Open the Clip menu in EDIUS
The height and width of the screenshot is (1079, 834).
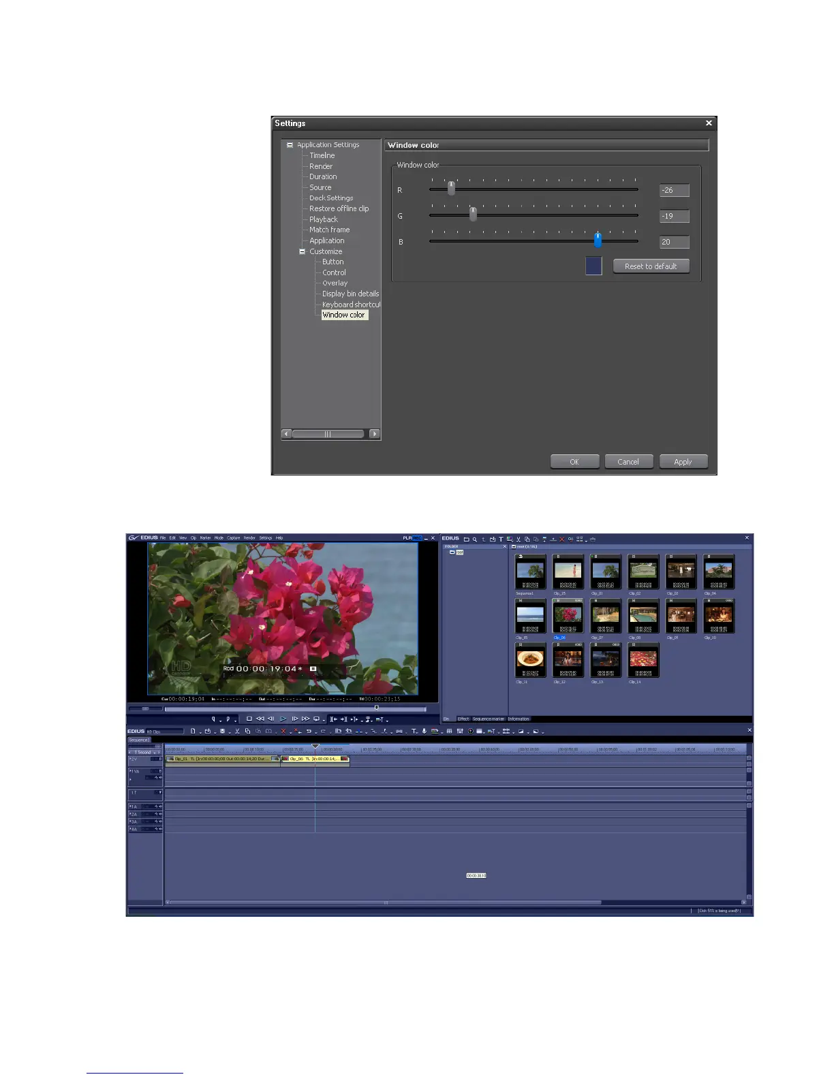pos(194,537)
